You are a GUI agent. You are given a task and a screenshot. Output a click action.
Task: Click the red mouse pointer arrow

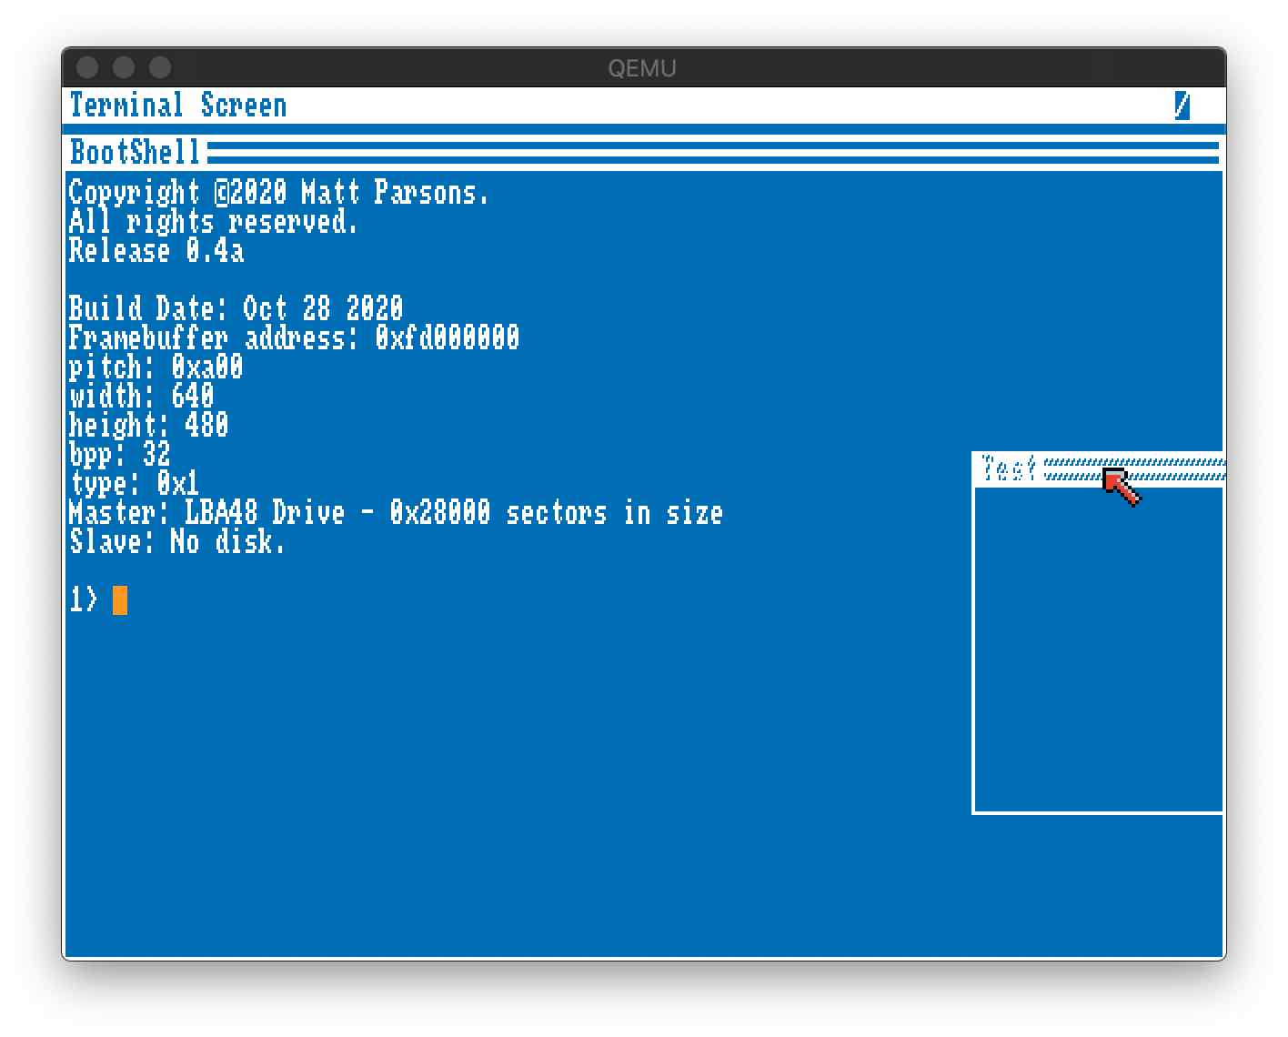[1122, 487]
